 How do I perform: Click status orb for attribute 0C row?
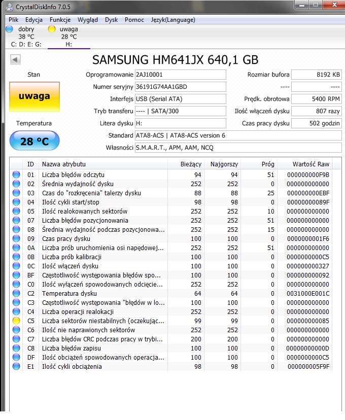[x=16, y=266]
